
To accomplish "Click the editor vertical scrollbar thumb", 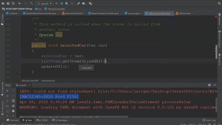I will tap(216, 52).
